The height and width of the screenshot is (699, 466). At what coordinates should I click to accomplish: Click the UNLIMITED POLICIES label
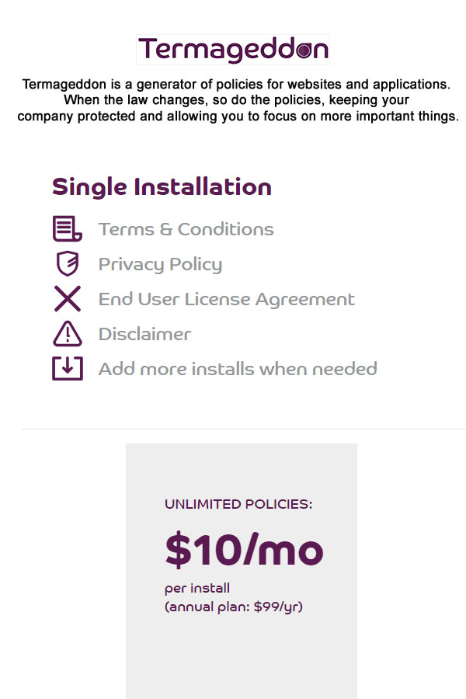coord(238,504)
